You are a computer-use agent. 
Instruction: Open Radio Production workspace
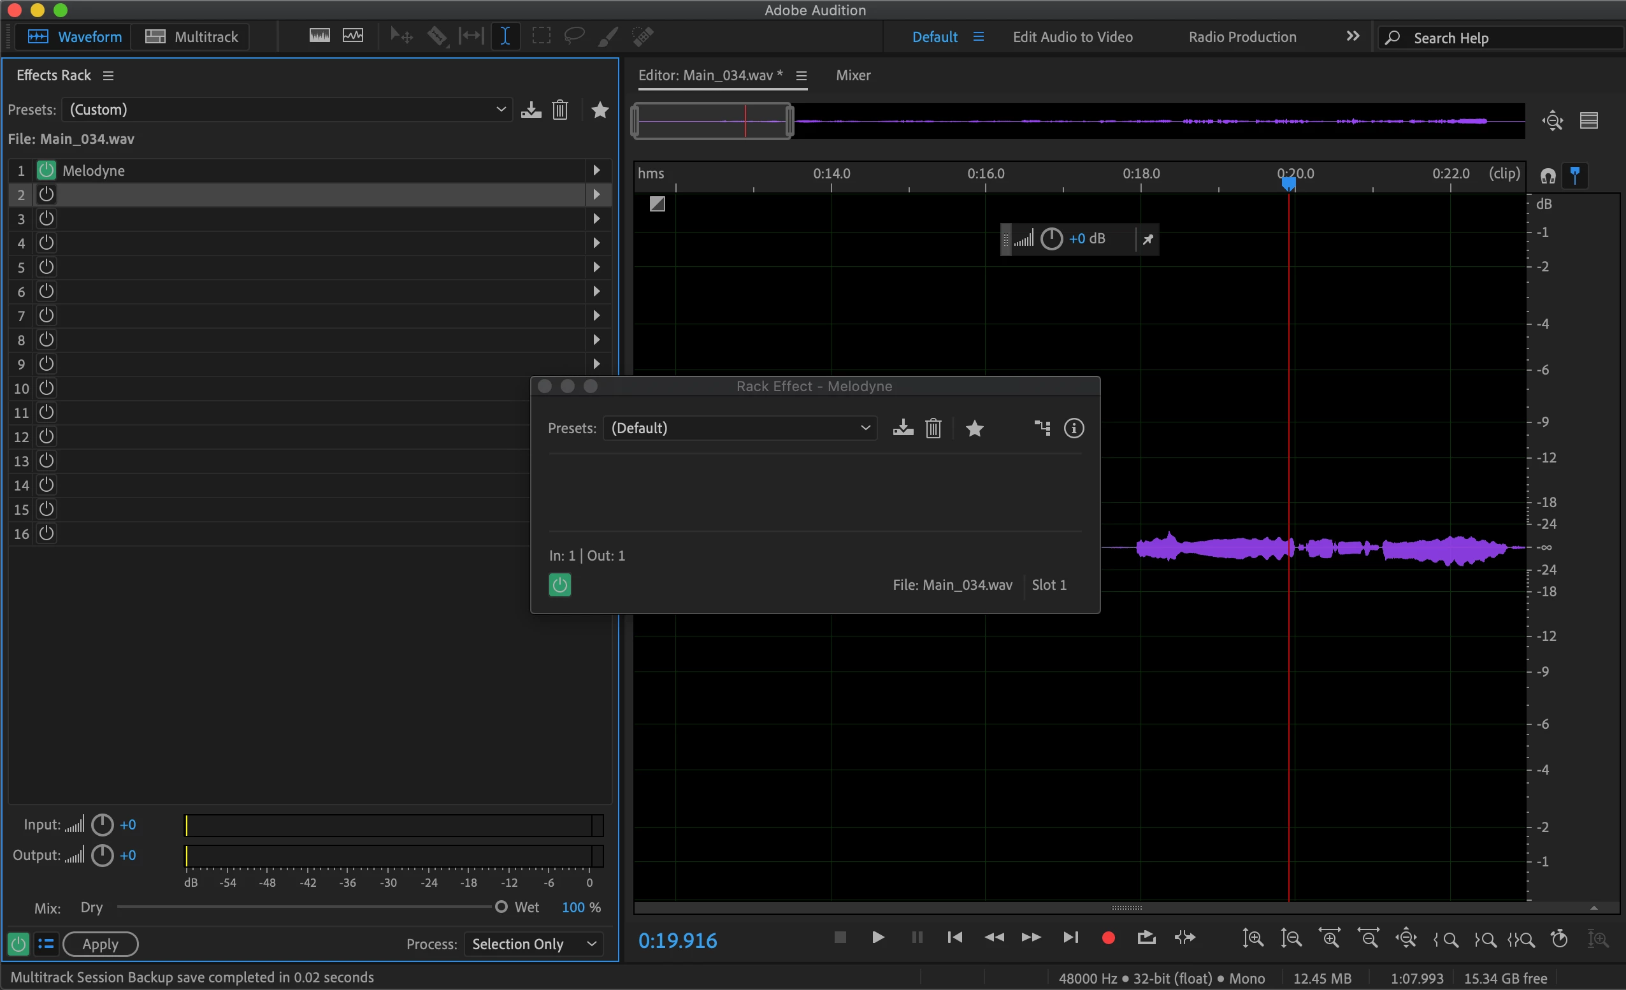(x=1242, y=37)
